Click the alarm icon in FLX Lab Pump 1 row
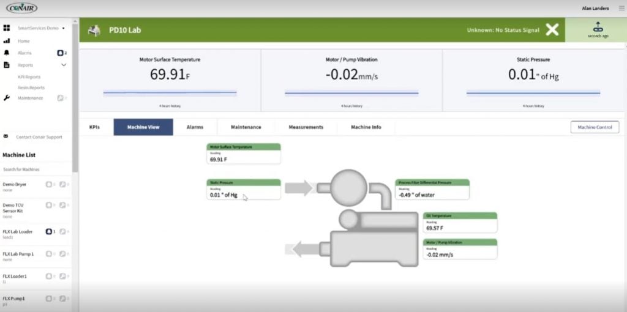Viewport: 627px width, 312px height. tap(49, 254)
